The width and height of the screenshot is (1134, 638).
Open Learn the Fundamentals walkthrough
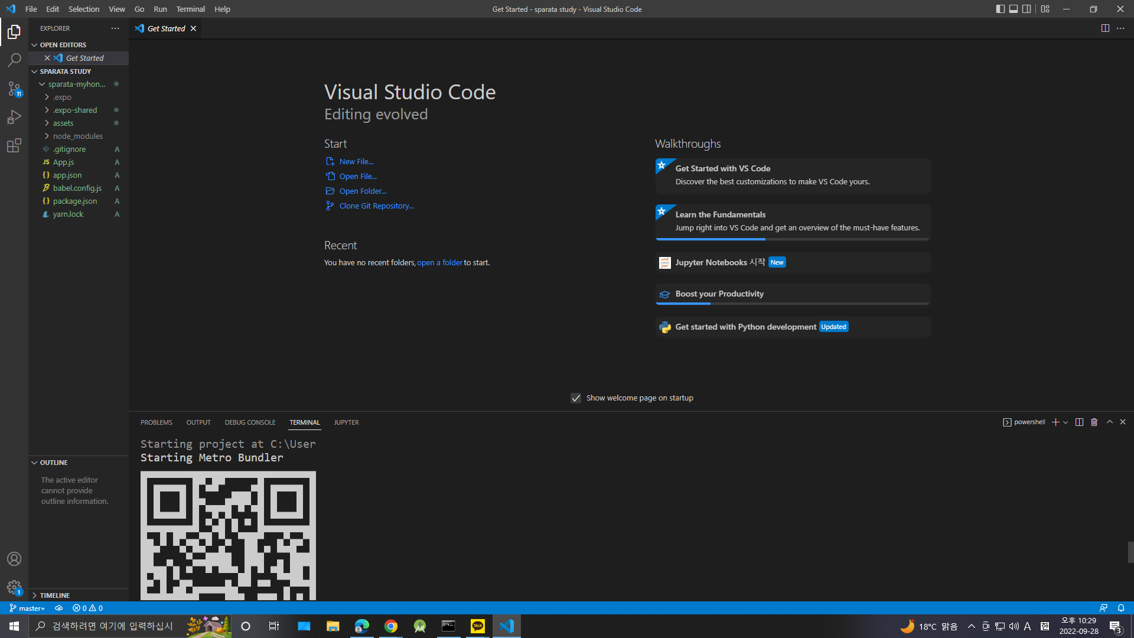pyautogui.click(x=793, y=222)
